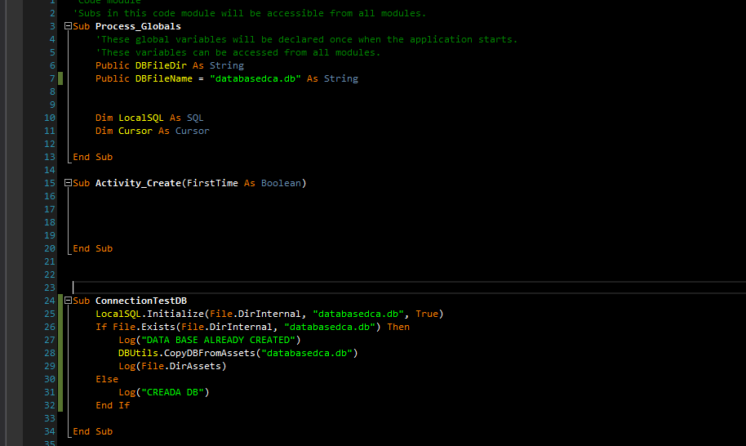Viewport: 746px width, 446px height.
Task: Click the "databasedca.db" string on line 7
Action: pyautogui.click(x=255, y=78)
